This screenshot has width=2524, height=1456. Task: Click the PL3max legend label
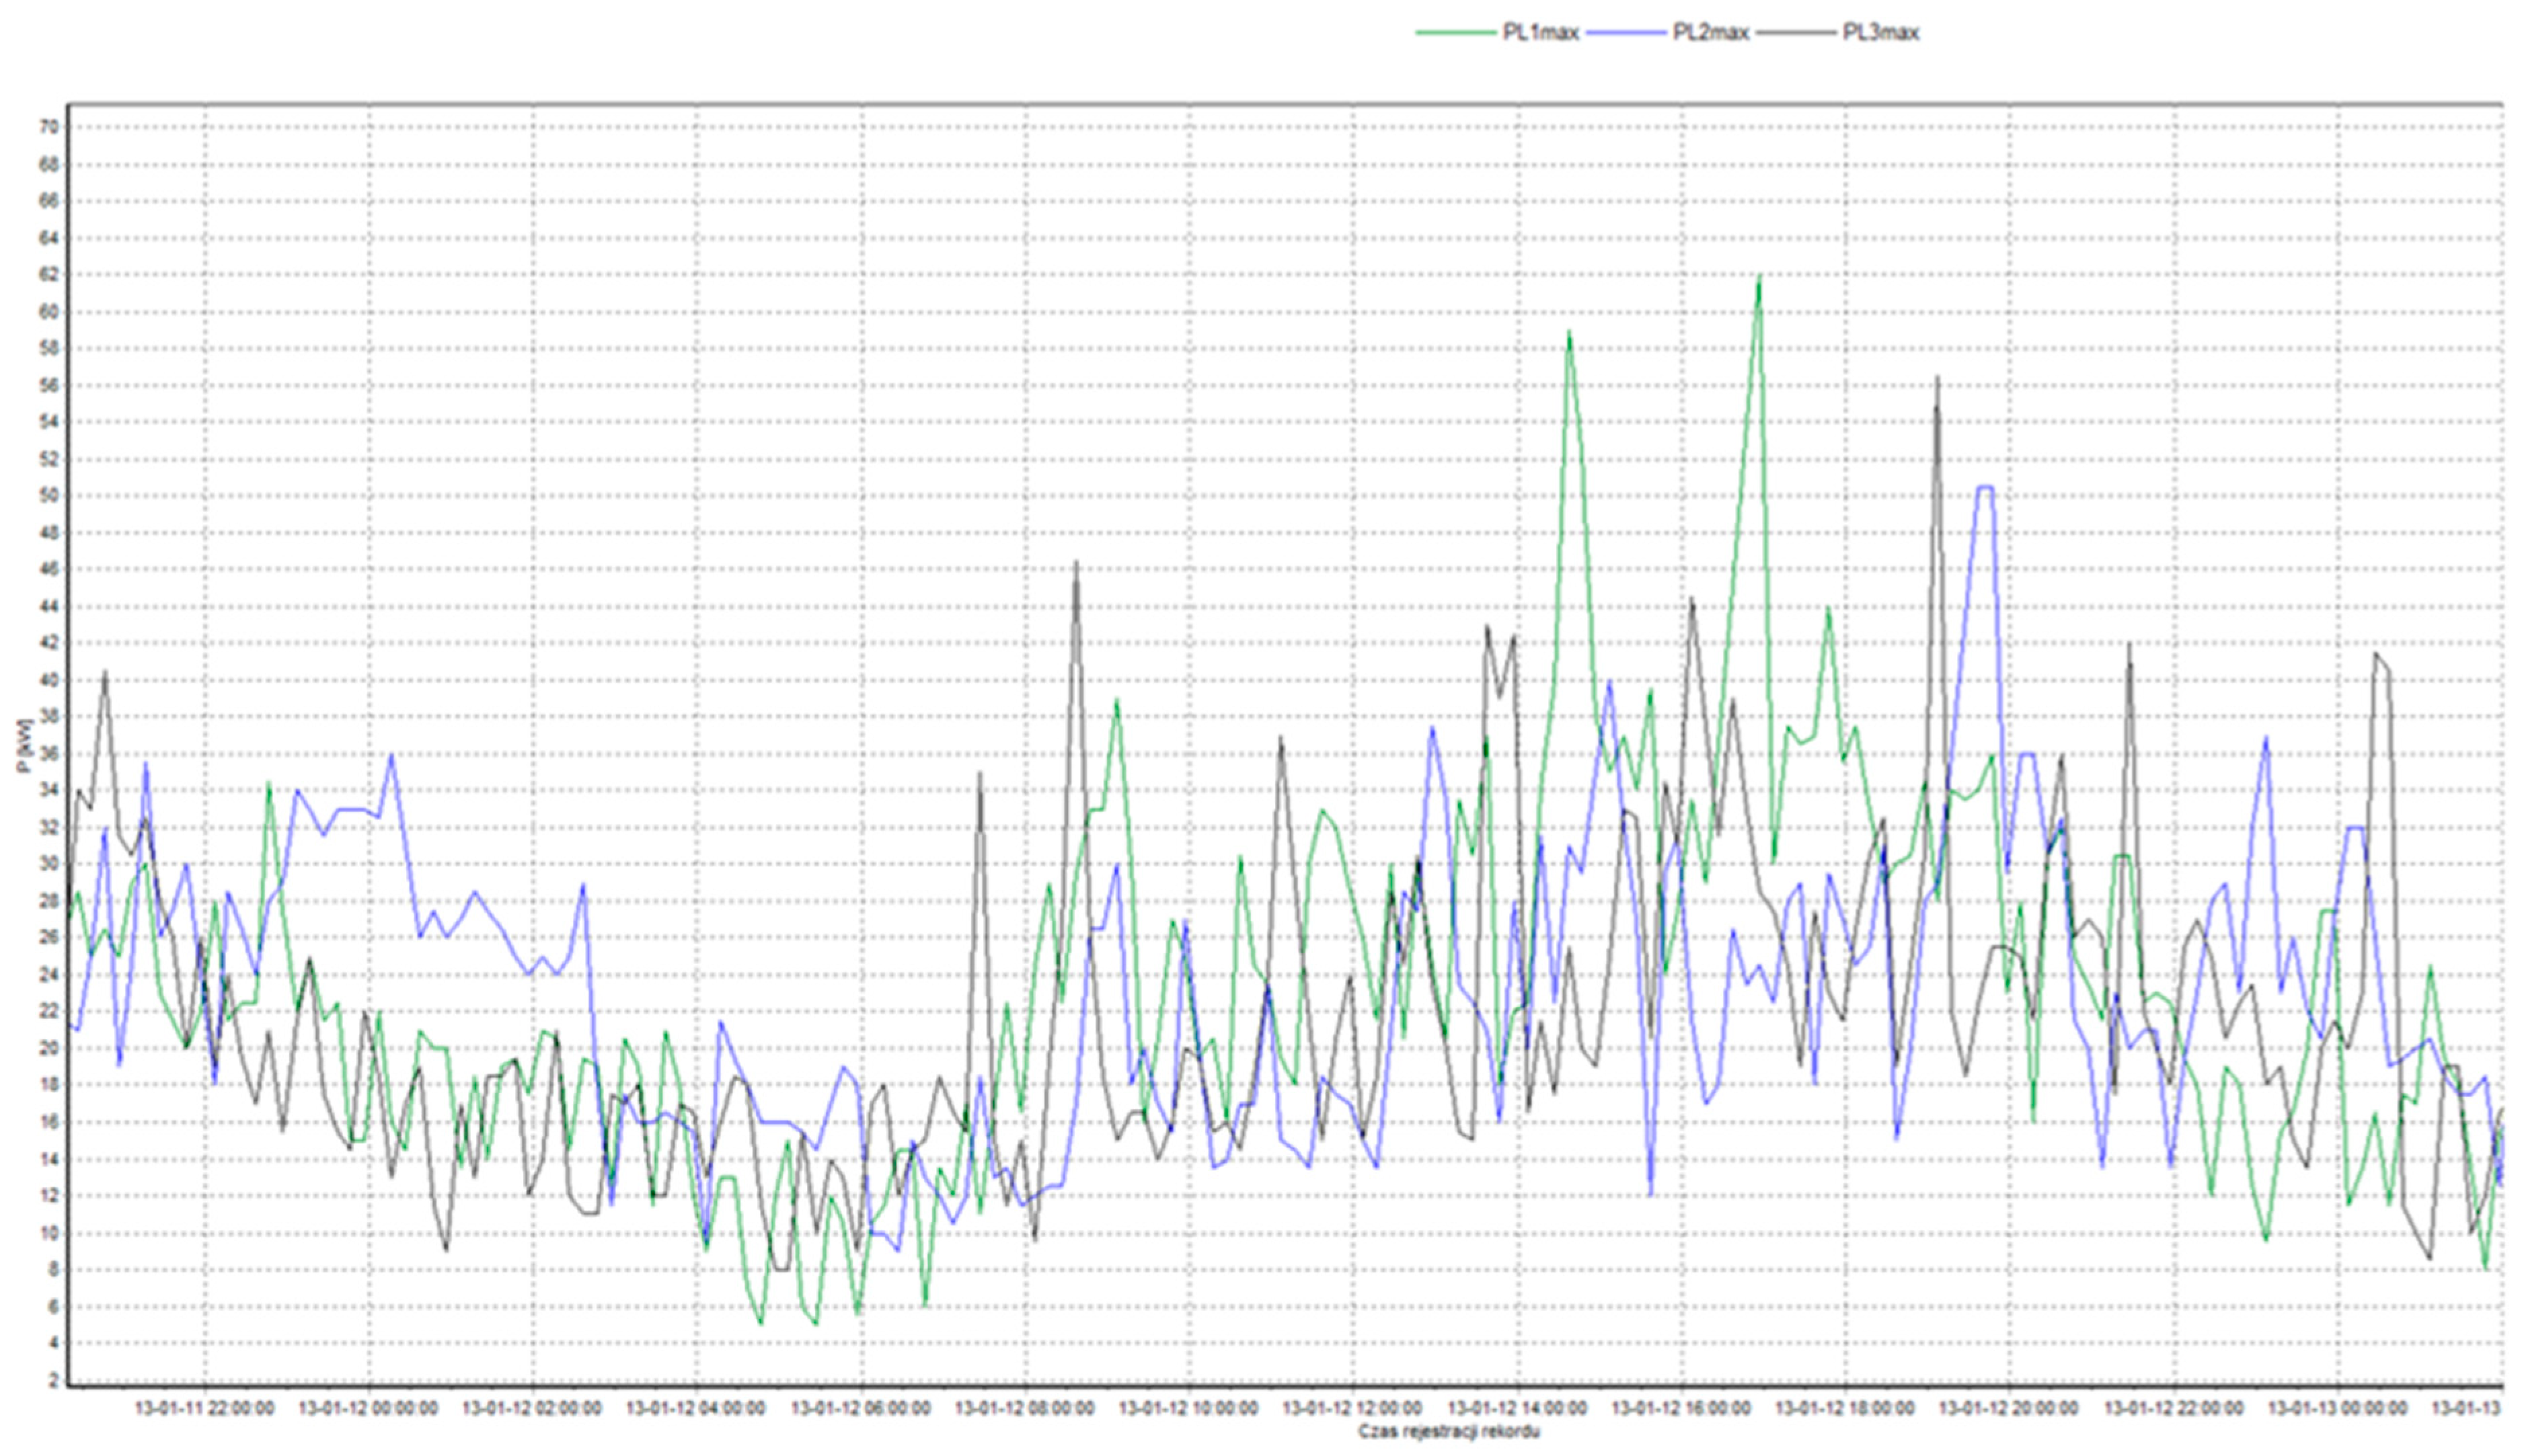point(1881,33)
